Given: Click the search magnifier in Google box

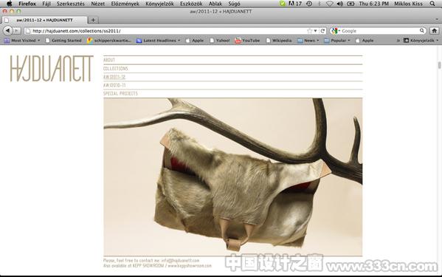Looking at the screenshot, I should click(x=421, y=30).
